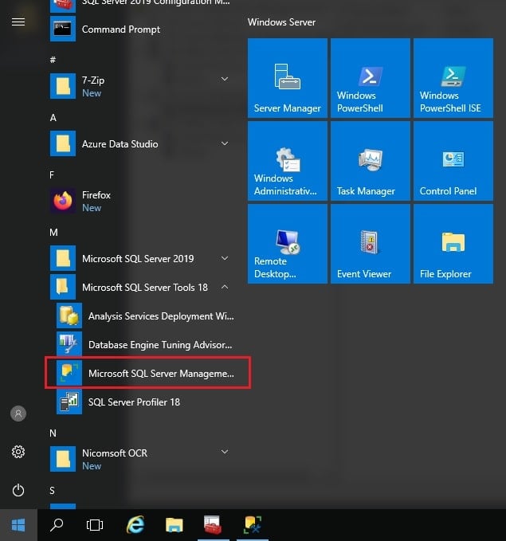Image resolution: width=506 pixels, height=541 pixels.
Task: Jump to letter index 'F'
Action: 52,175
